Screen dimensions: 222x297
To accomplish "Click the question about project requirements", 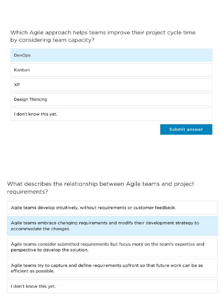I will (101, 188).
